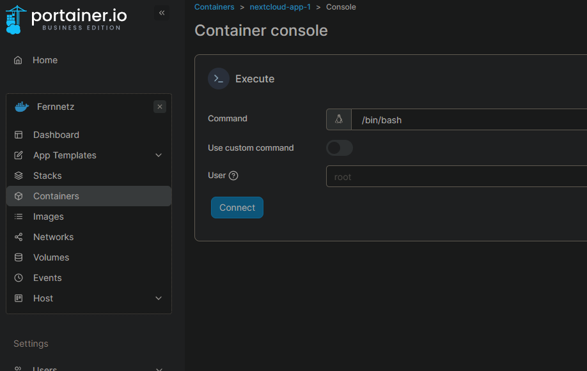The width and height of the screenshot is (587, 371).
Task: Click the Images list icon
Action: pos(19,216)
